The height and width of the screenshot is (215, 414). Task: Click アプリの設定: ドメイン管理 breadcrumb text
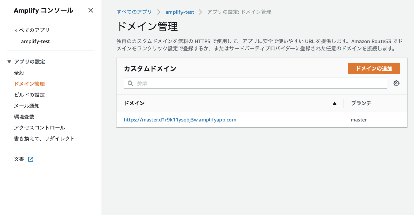point(239,12)
